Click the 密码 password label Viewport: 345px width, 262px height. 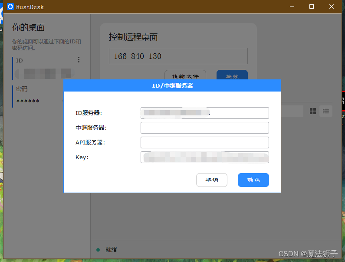click(22, 89)
